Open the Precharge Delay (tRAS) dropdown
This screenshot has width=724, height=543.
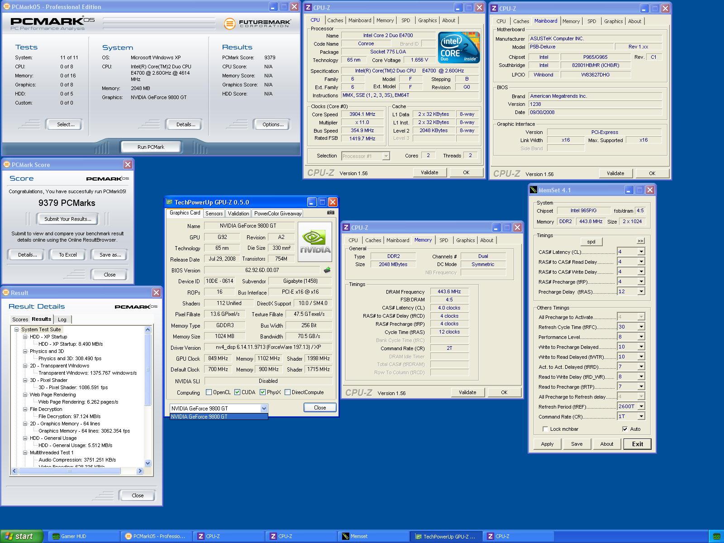point(641,291)
